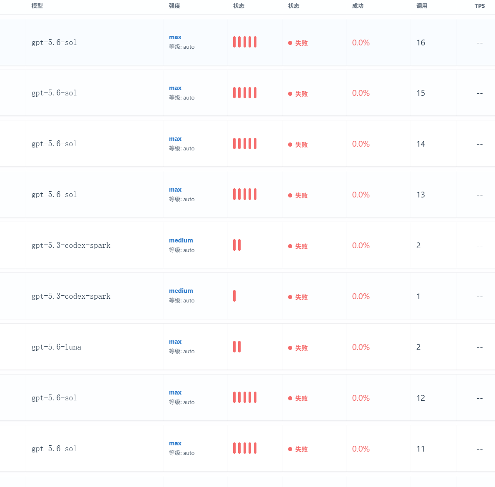495x487 pixels.
Task: Click the 等级: auto text in the gpt-5.6-luna row
Action: 182,351
